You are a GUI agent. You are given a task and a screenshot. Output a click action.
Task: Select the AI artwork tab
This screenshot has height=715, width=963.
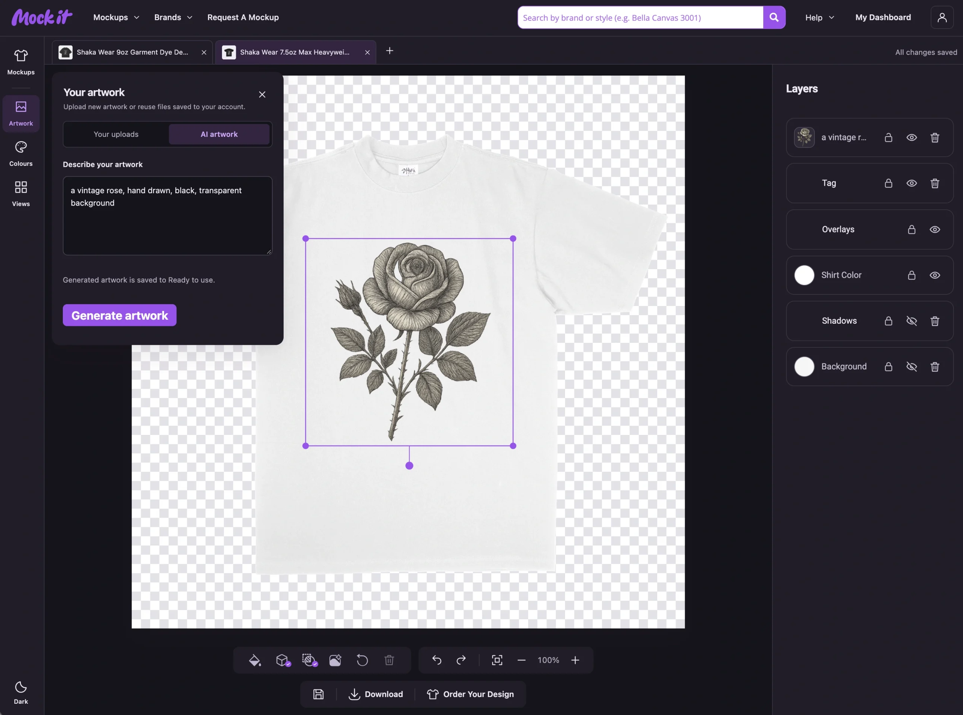[x=219, y=134]
